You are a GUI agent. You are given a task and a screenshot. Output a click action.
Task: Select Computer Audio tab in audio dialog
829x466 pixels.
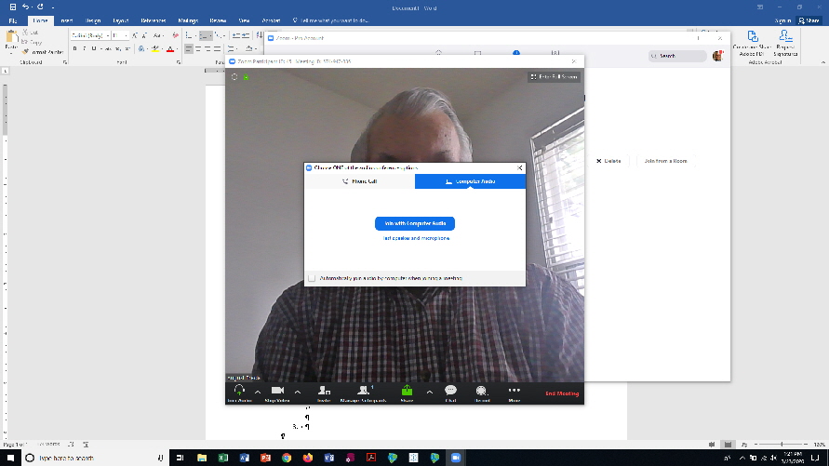(470, 181)
